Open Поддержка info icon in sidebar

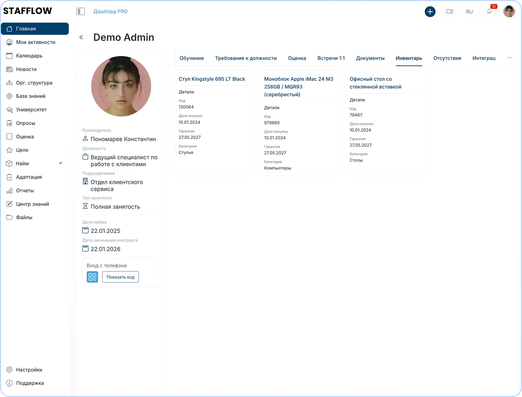point(10,383)
